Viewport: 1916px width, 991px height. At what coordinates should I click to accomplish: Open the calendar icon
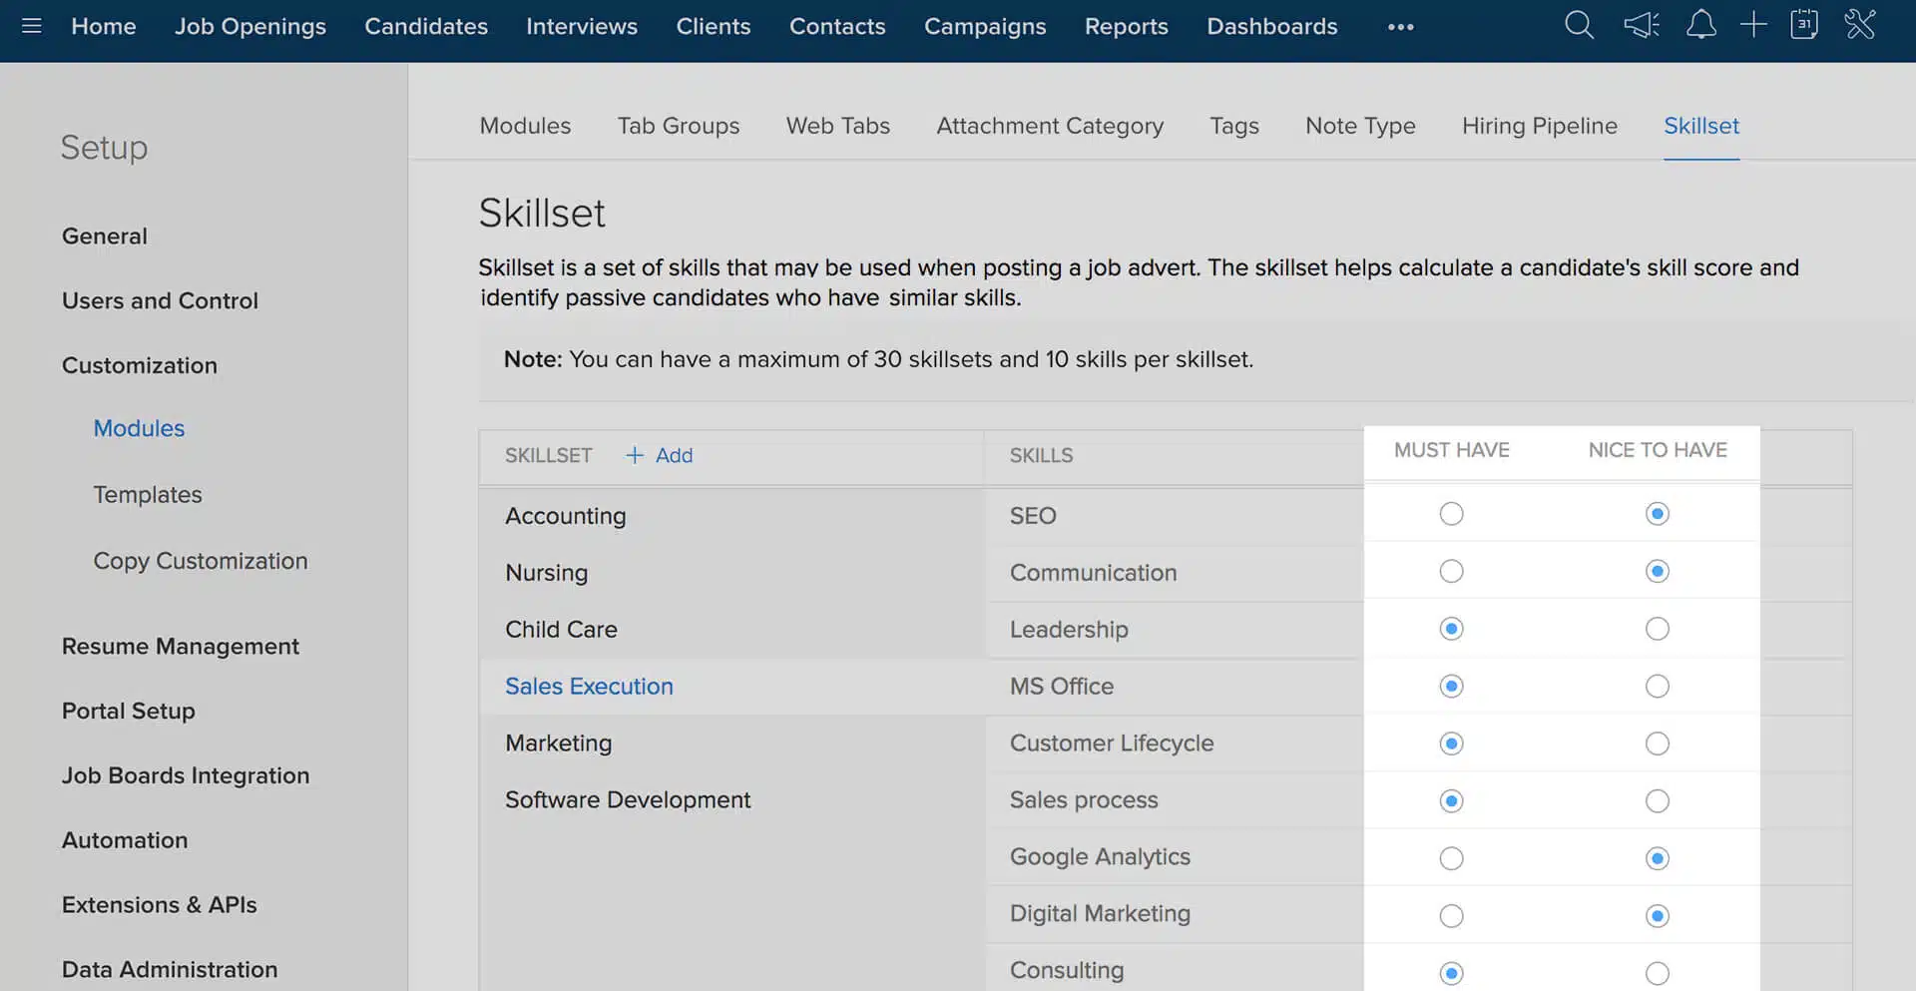1804,25
